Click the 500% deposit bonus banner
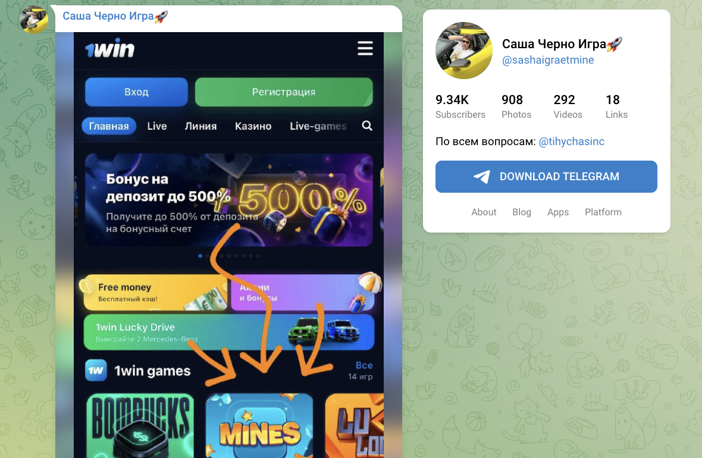This screenshot has width=702, height=458. tap(229, 200)
